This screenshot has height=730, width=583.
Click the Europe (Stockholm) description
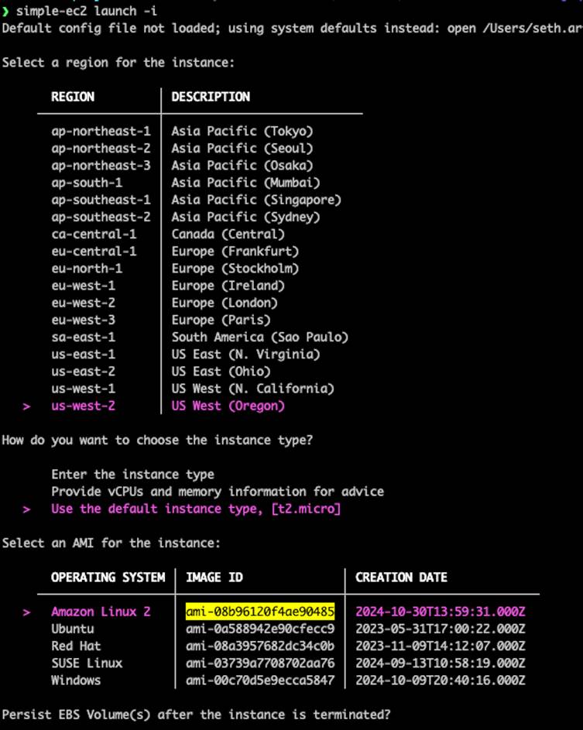(x=235, y=269)
